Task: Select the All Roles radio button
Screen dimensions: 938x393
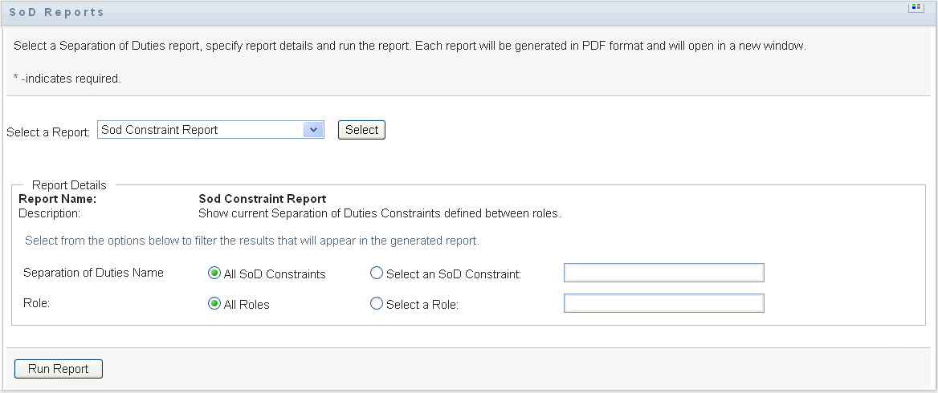Action: 214,304
